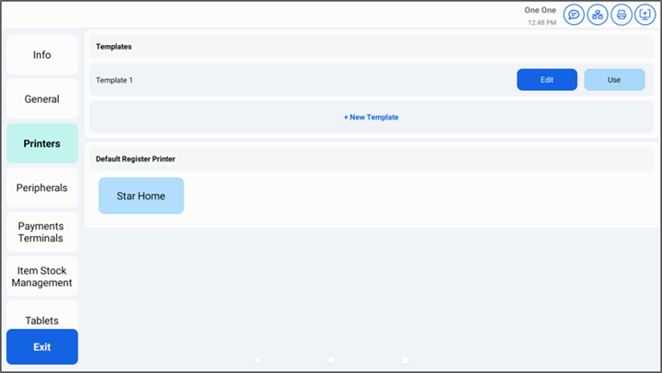Open the Info settings tab
The image size is (662, 373).
point(42,55)
